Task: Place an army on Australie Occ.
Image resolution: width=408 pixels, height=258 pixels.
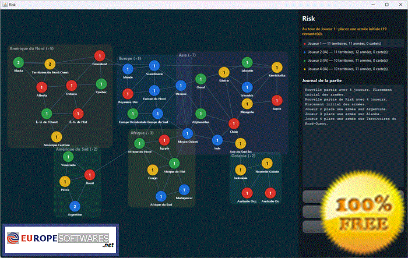Action: click(247, 193)
